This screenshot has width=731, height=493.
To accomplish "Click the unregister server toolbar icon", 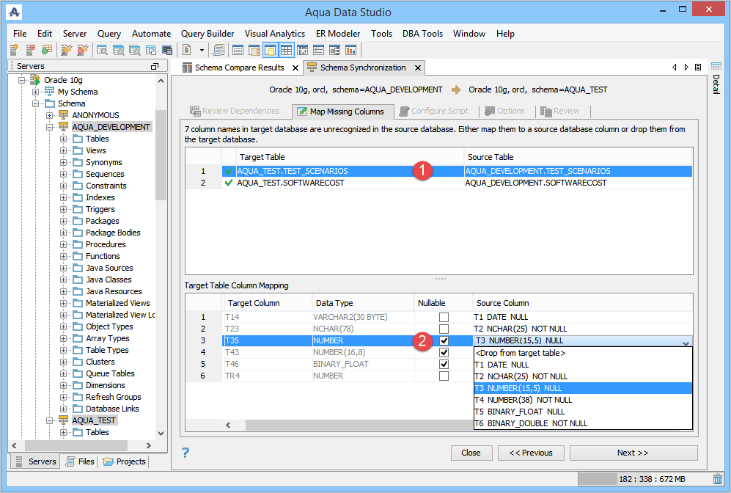I will tap(30, 49).
